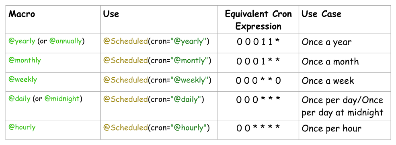Click @Scheduled(cron="@daily") code
Viewport: 396px width, 145px height.
coord(154,99)
